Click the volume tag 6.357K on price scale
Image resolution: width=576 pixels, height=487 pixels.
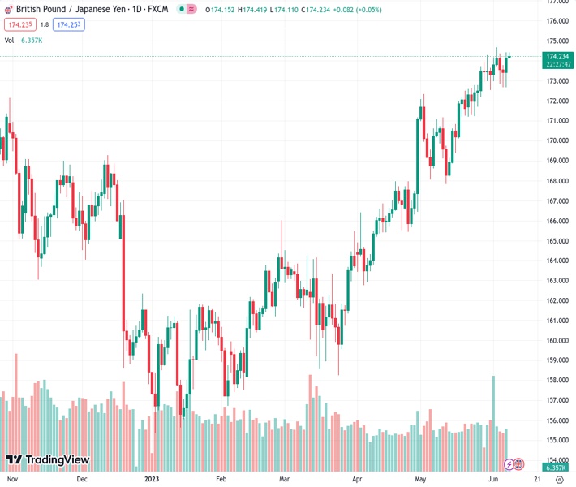tap(556, 468)
